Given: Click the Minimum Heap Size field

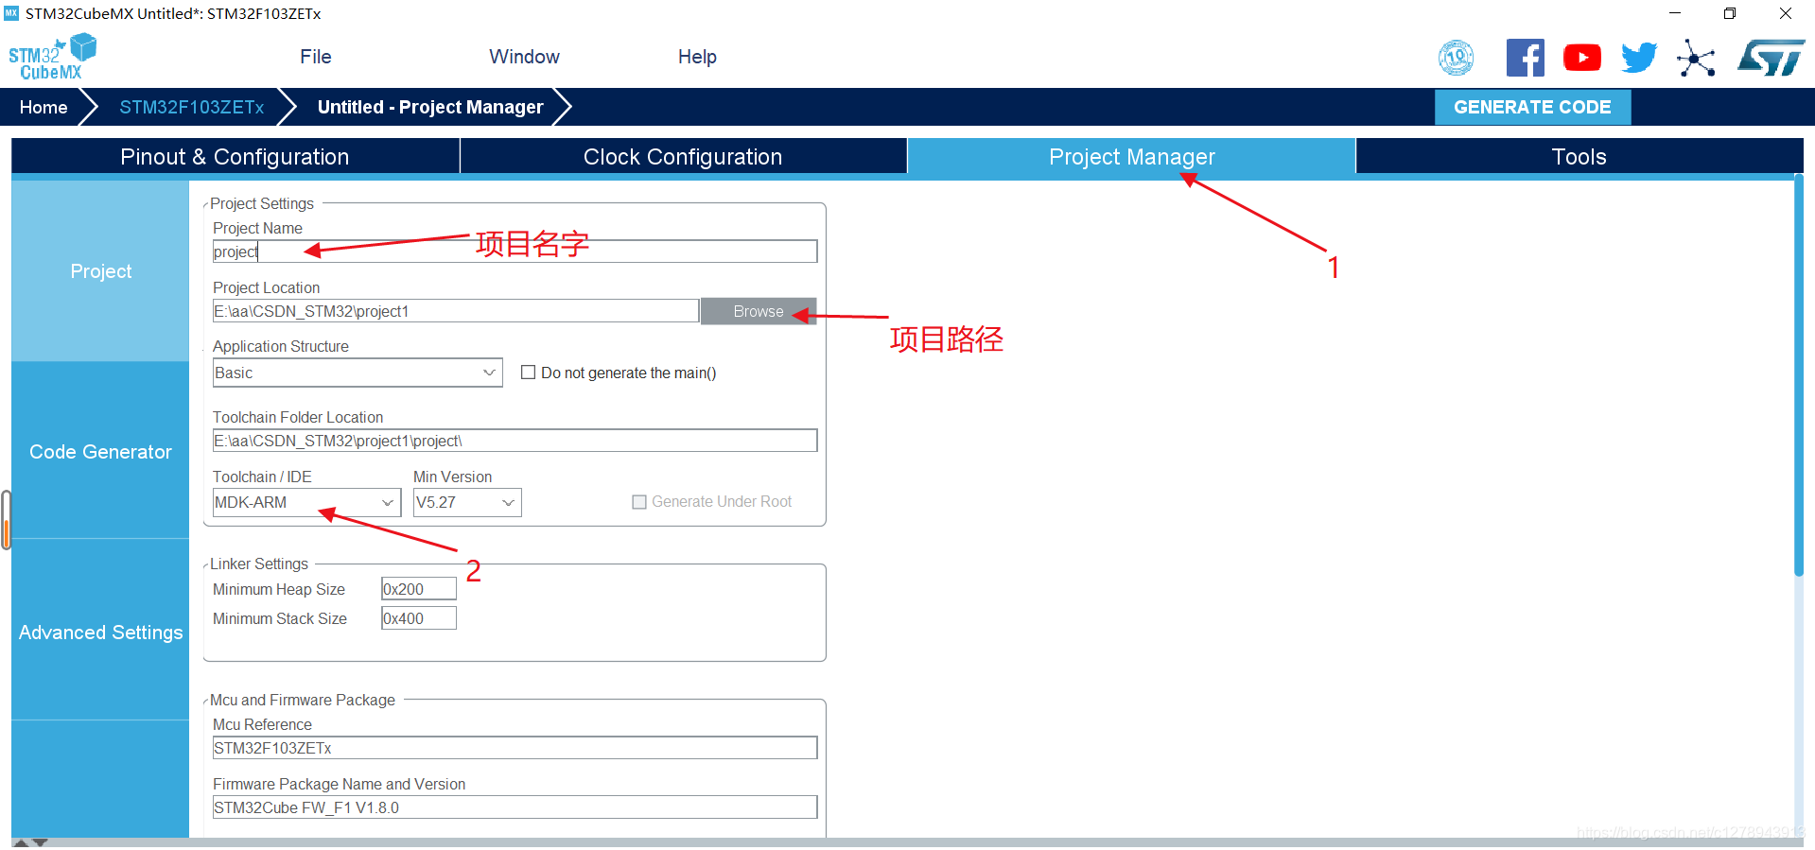Looking at the screenshot, I should (x=418, y=589).
